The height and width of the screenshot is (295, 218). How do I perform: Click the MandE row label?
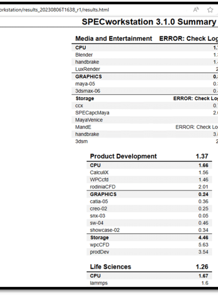83,127
